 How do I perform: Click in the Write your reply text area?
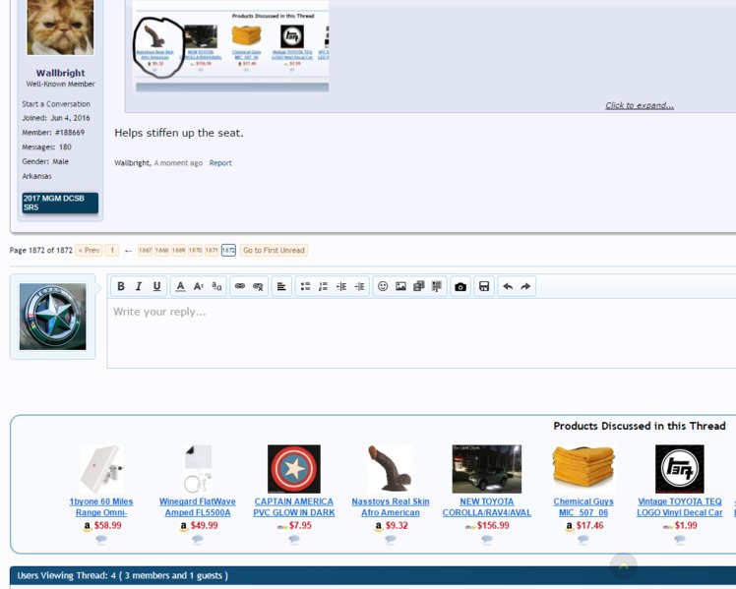pos(421,333)
